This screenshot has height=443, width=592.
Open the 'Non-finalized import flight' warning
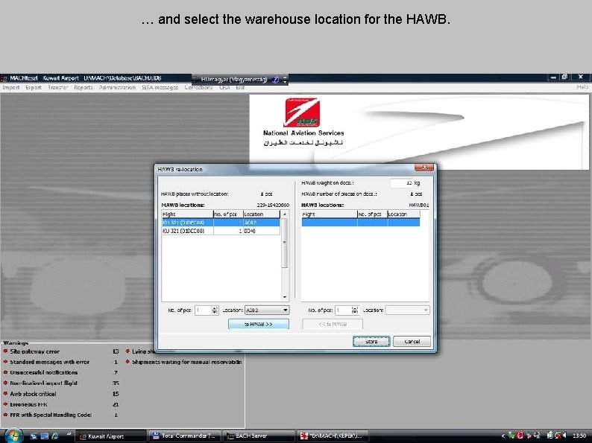(43, 383)
